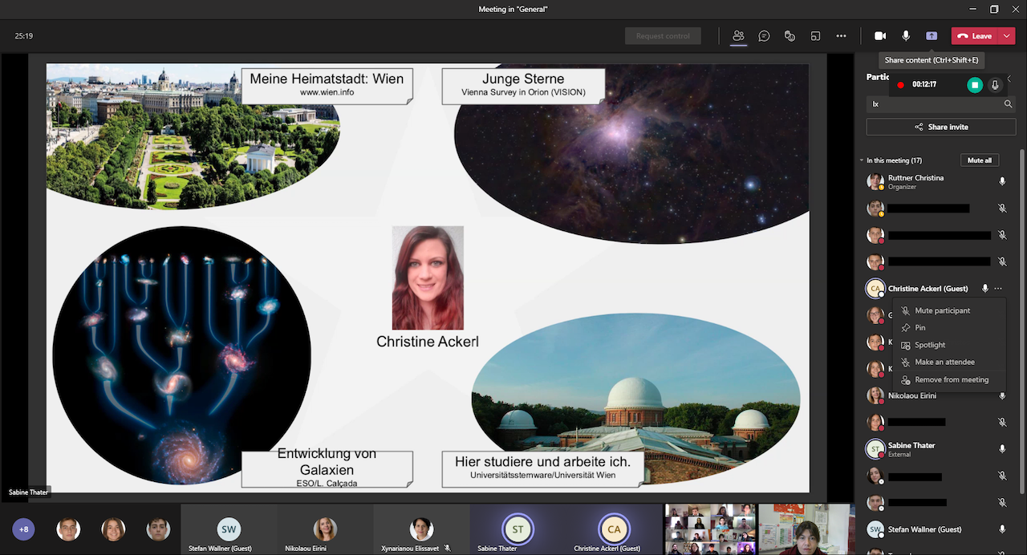Click the ST avatar in the participant list

875,449
